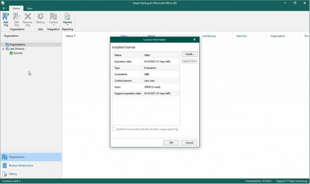Close the License Information dialog
The image size is (310, 184).
coord(194,40)
